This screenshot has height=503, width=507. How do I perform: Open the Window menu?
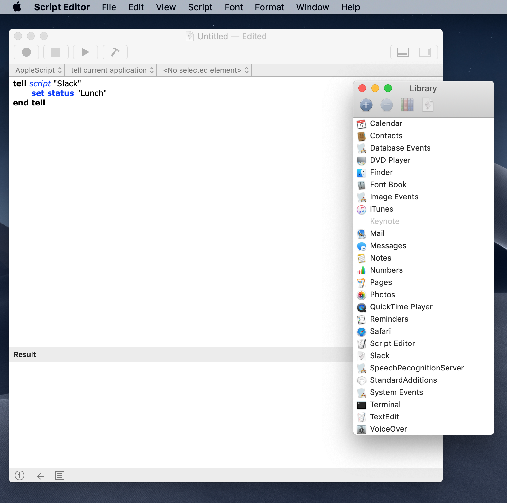pyautogui.click(x=313, y=7)
